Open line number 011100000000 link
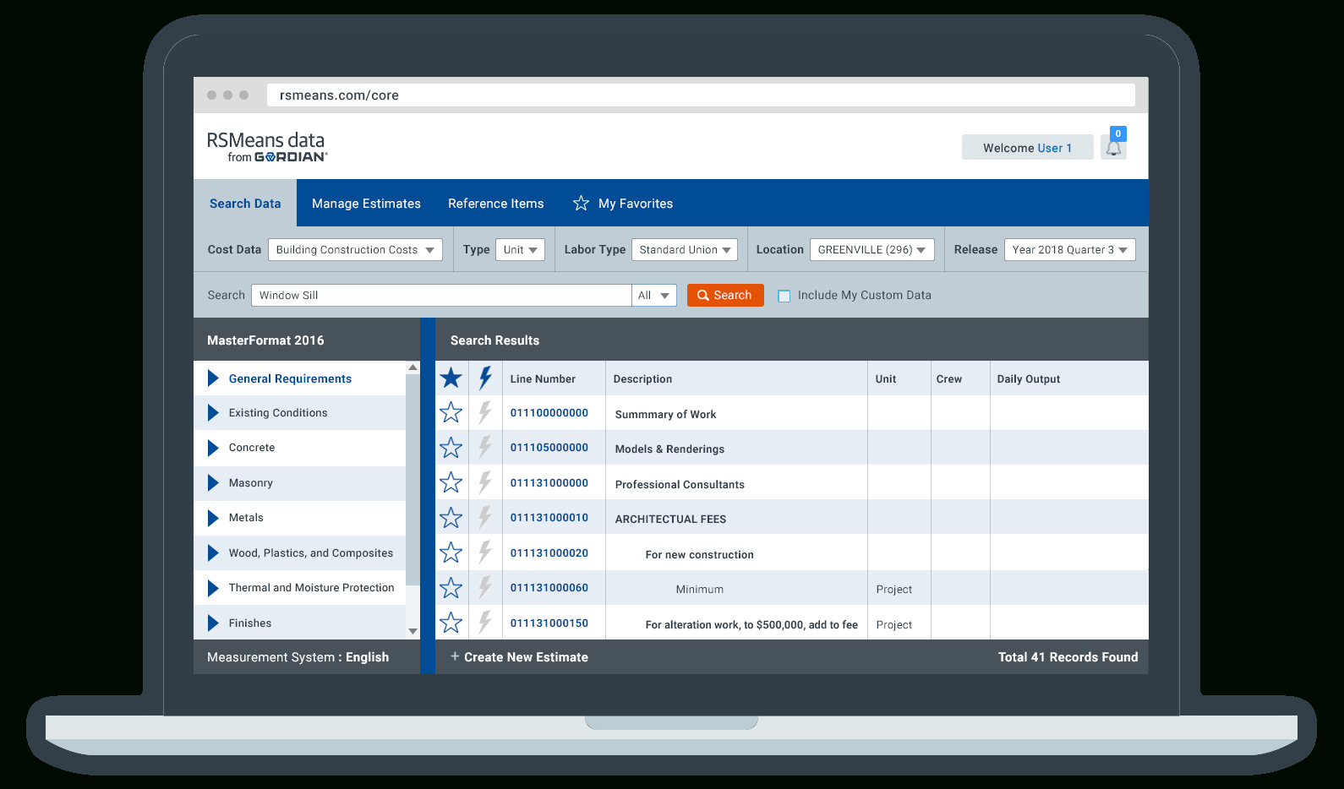Screen dimensions: 1344x789 click(549, 413)
